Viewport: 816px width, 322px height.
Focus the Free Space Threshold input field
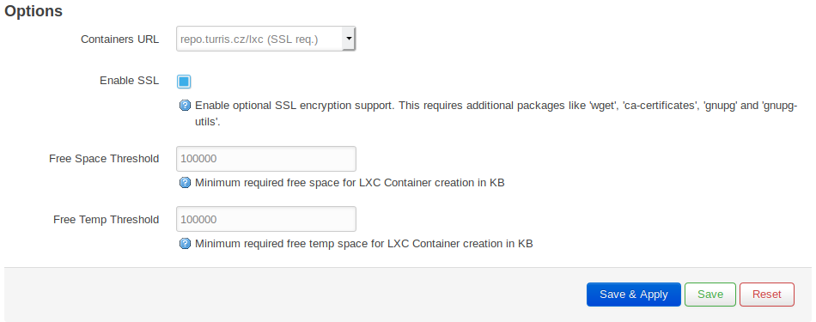tap(266, 159)
